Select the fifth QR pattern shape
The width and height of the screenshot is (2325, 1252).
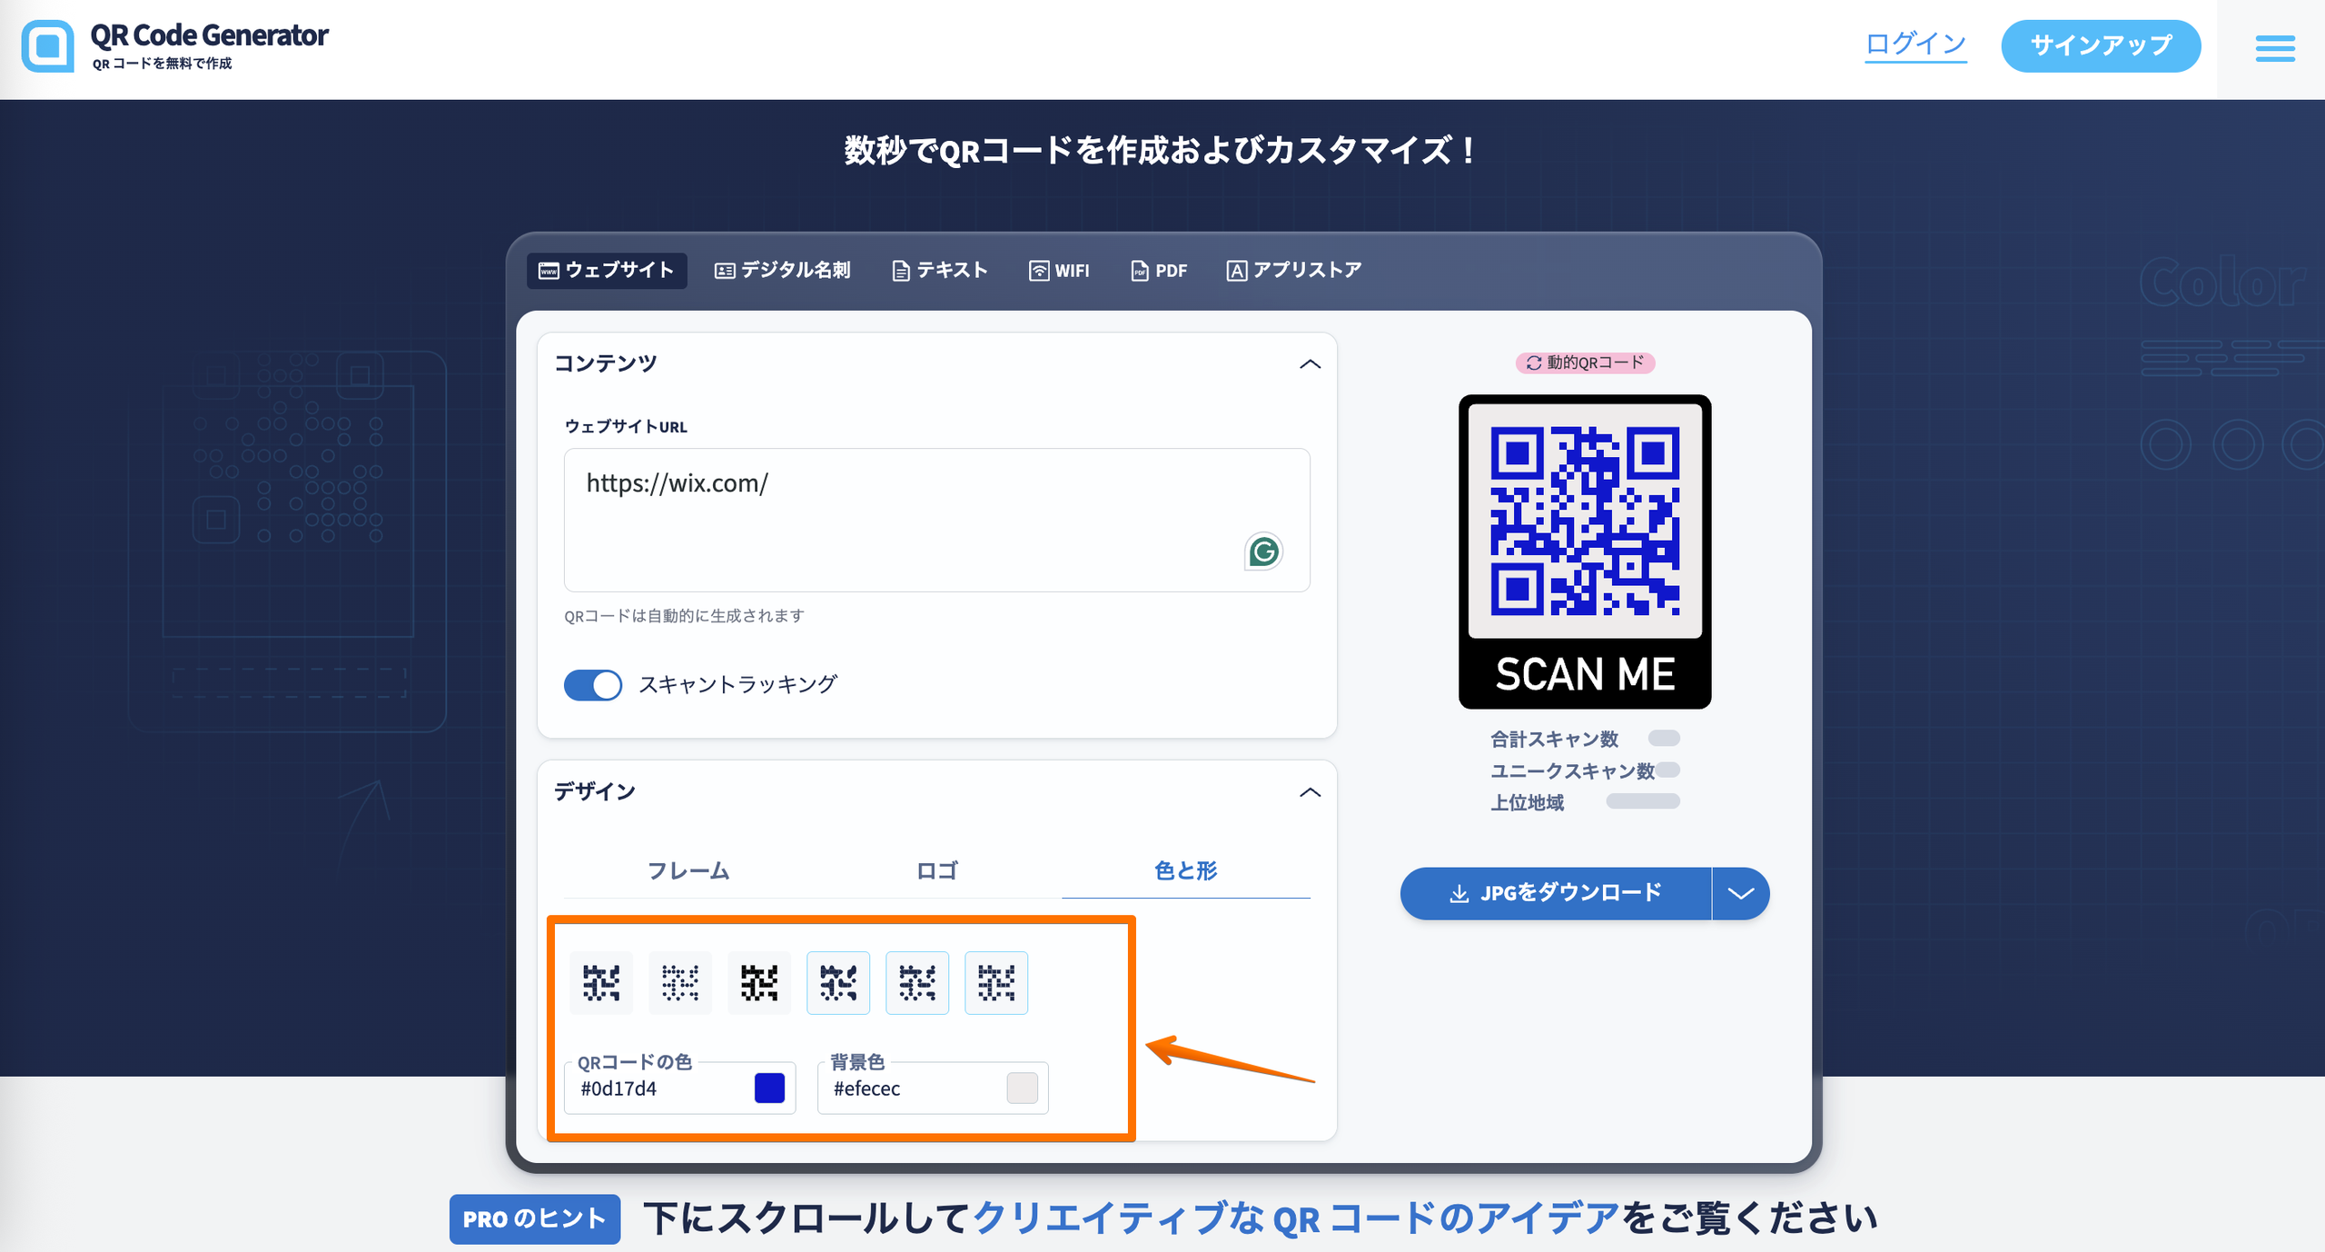[x=917, y=983]
